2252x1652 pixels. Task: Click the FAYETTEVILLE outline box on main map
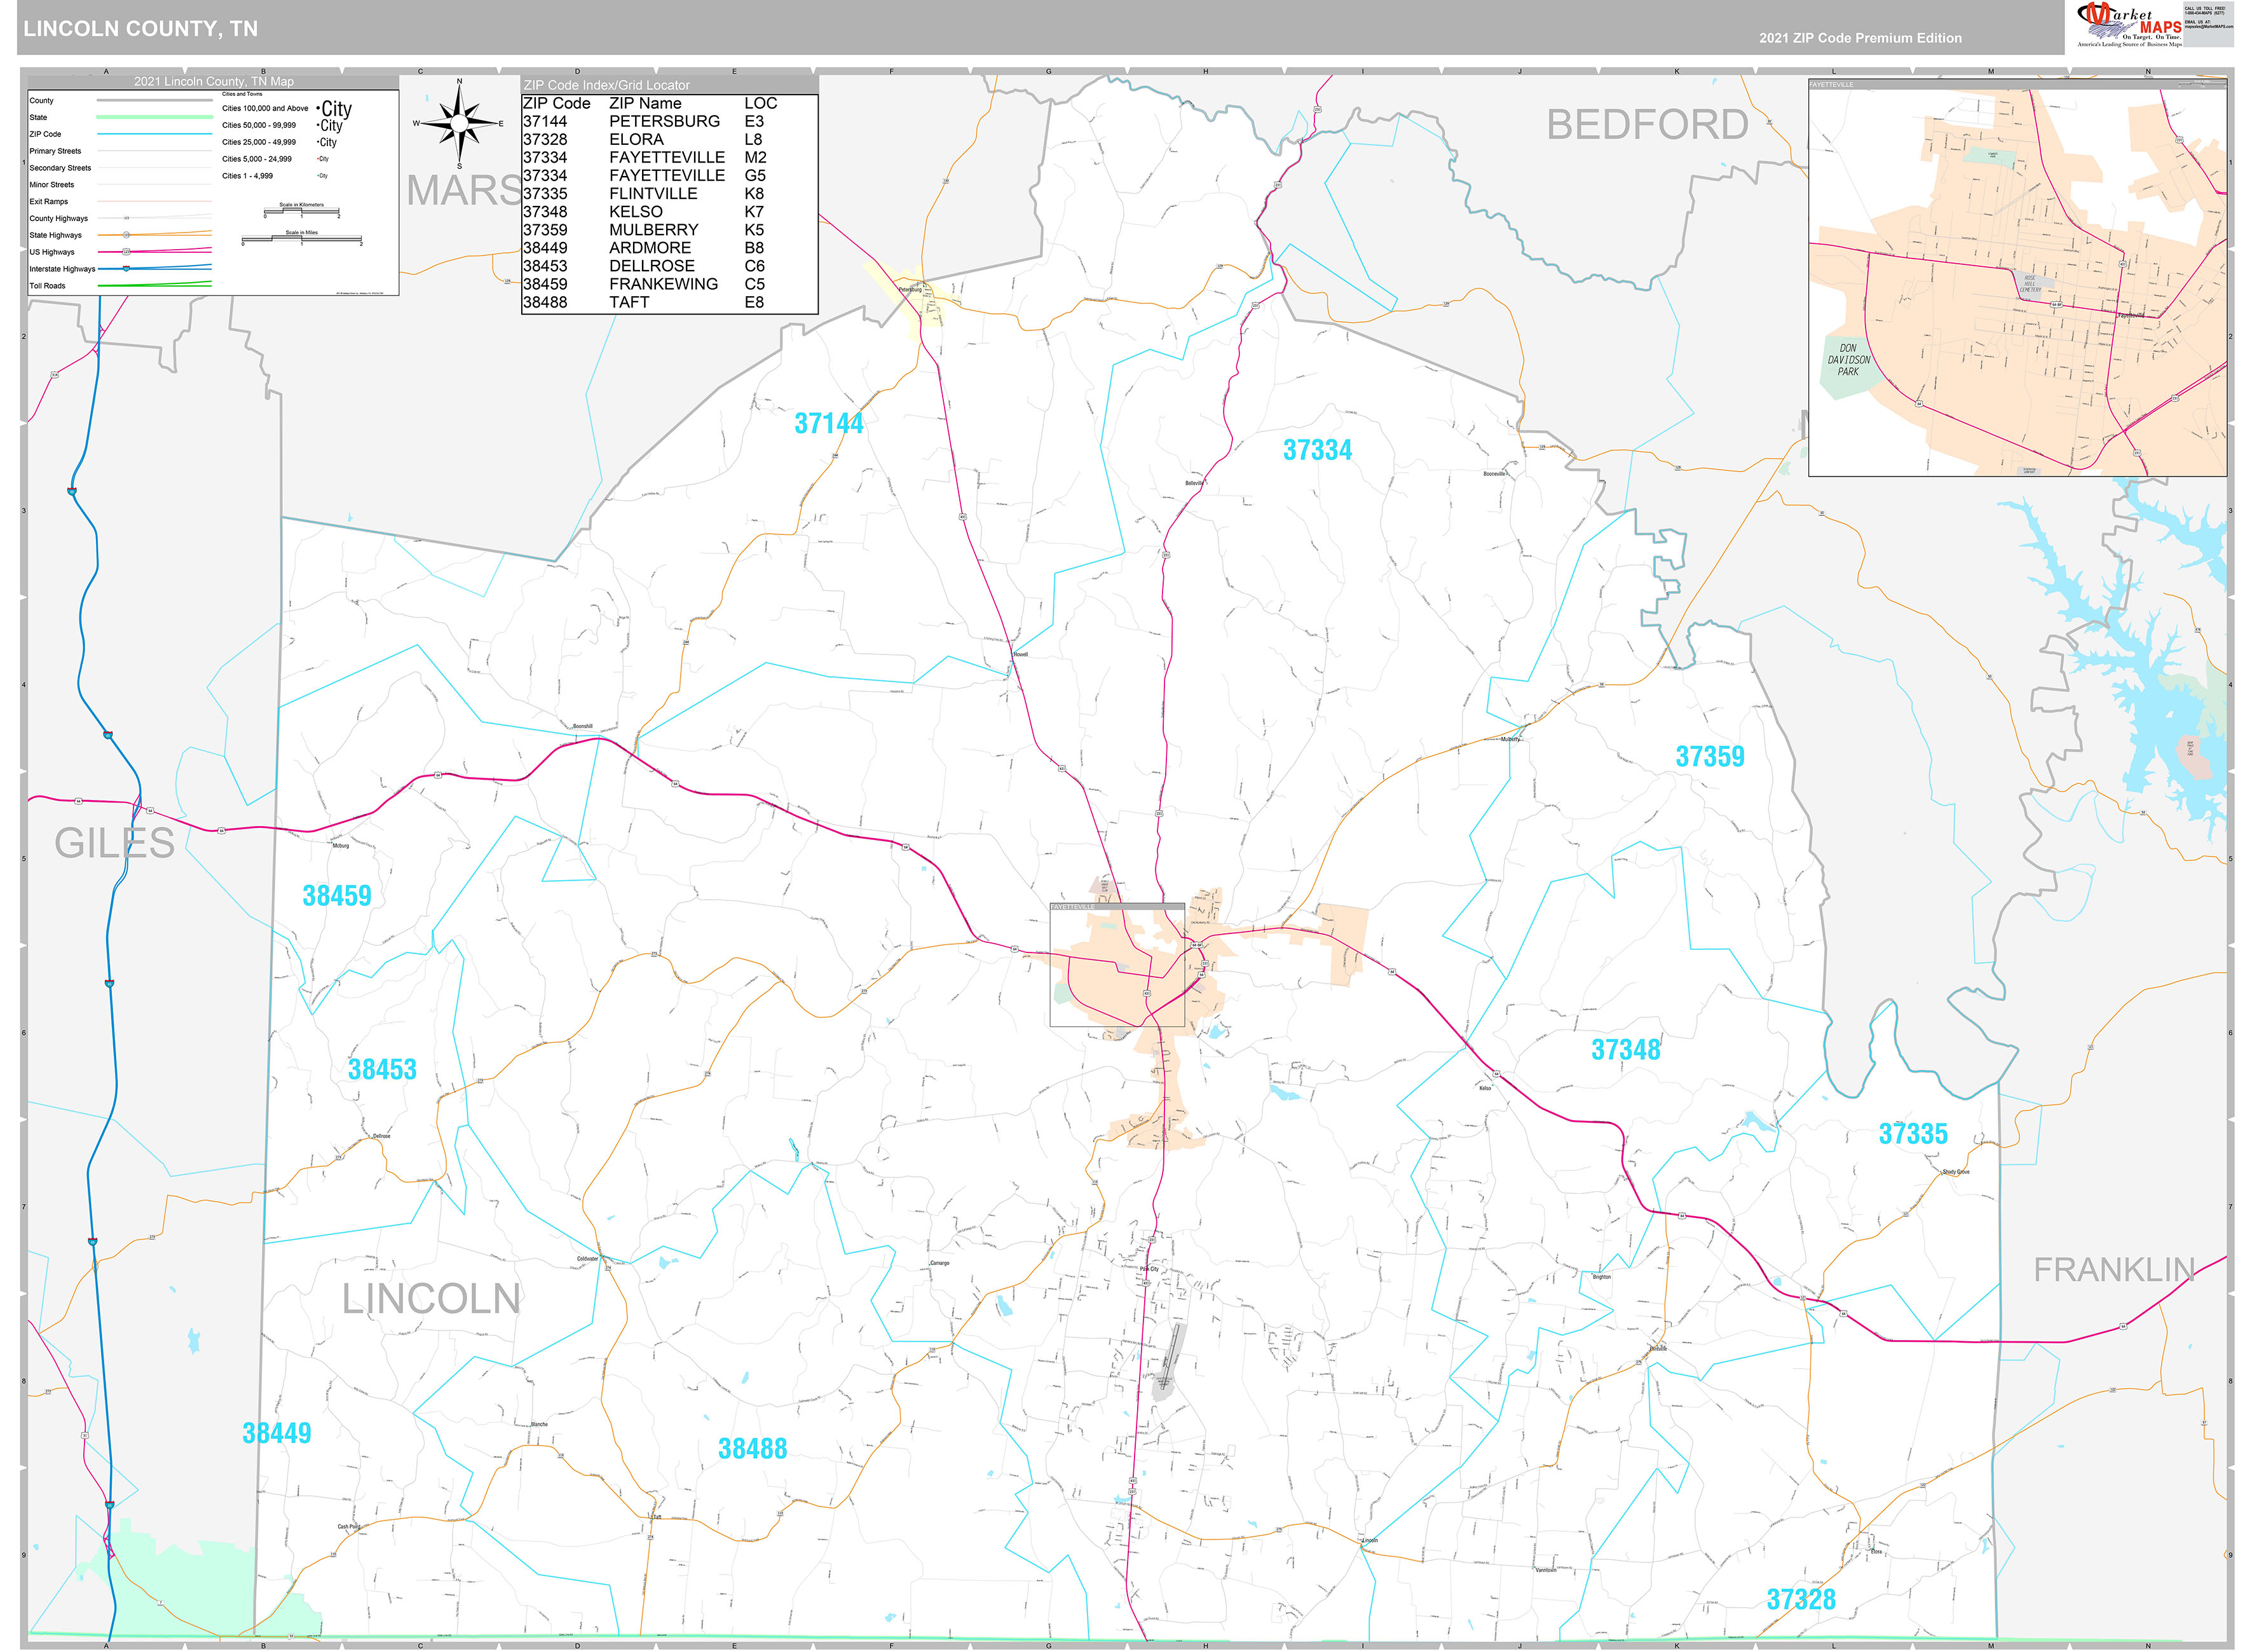[x=1117, y=964]
